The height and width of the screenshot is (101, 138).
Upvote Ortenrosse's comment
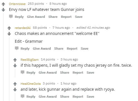3,4
